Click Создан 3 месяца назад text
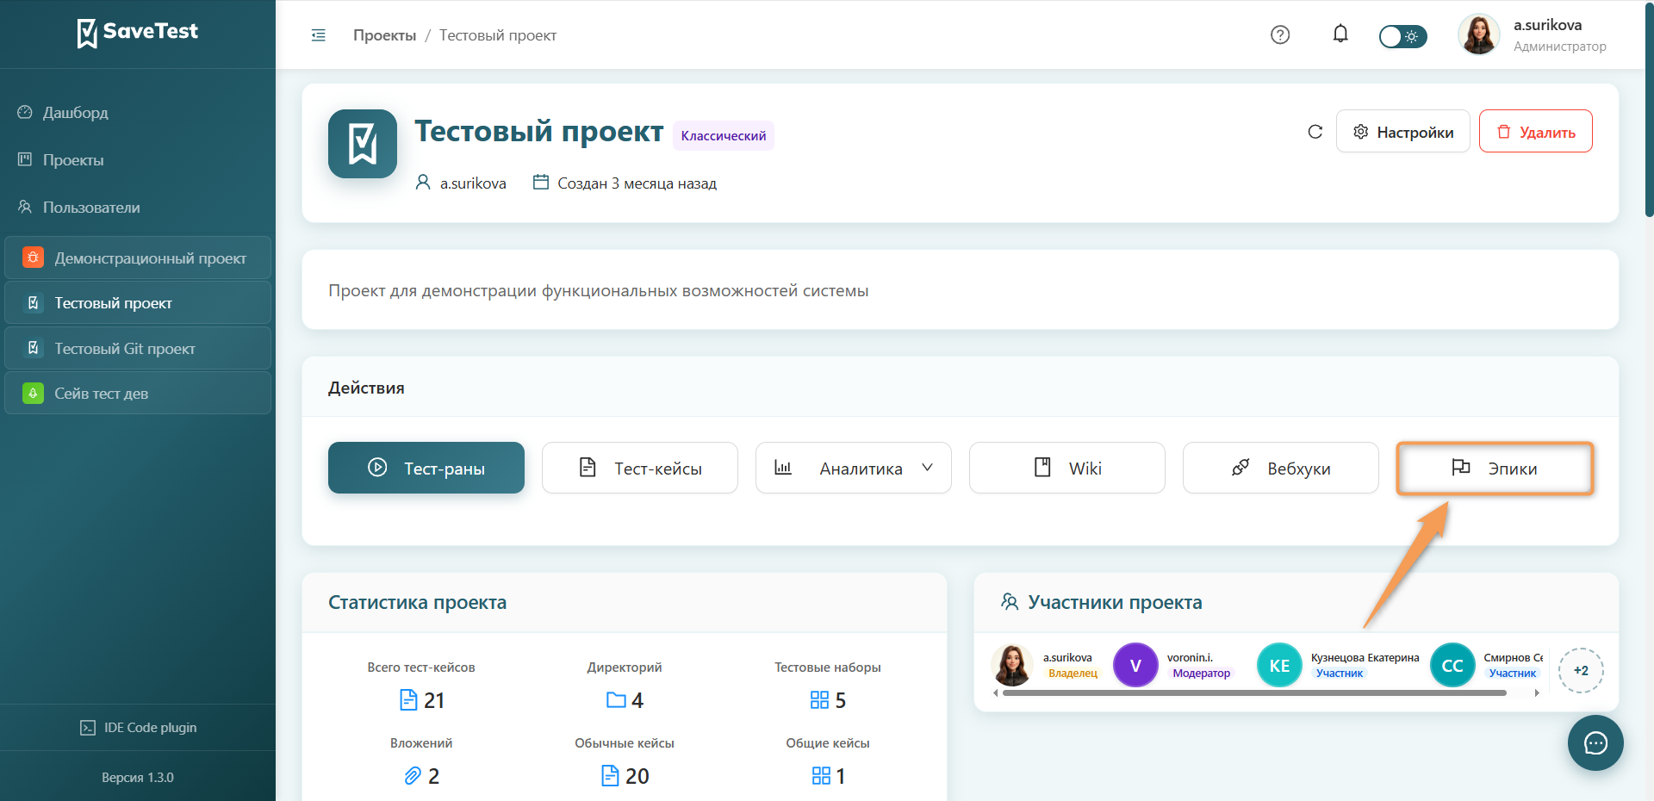 tap(637, 183)
